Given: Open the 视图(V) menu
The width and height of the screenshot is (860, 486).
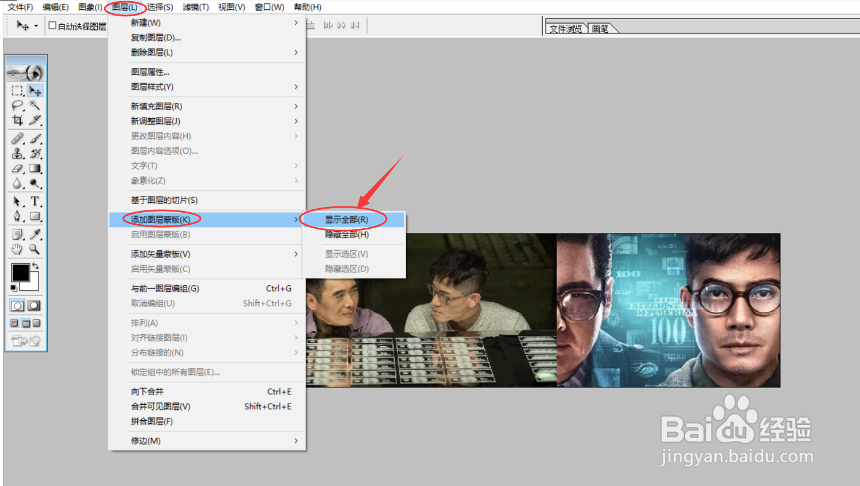Looking at the screenshot, I should [232, 7].
